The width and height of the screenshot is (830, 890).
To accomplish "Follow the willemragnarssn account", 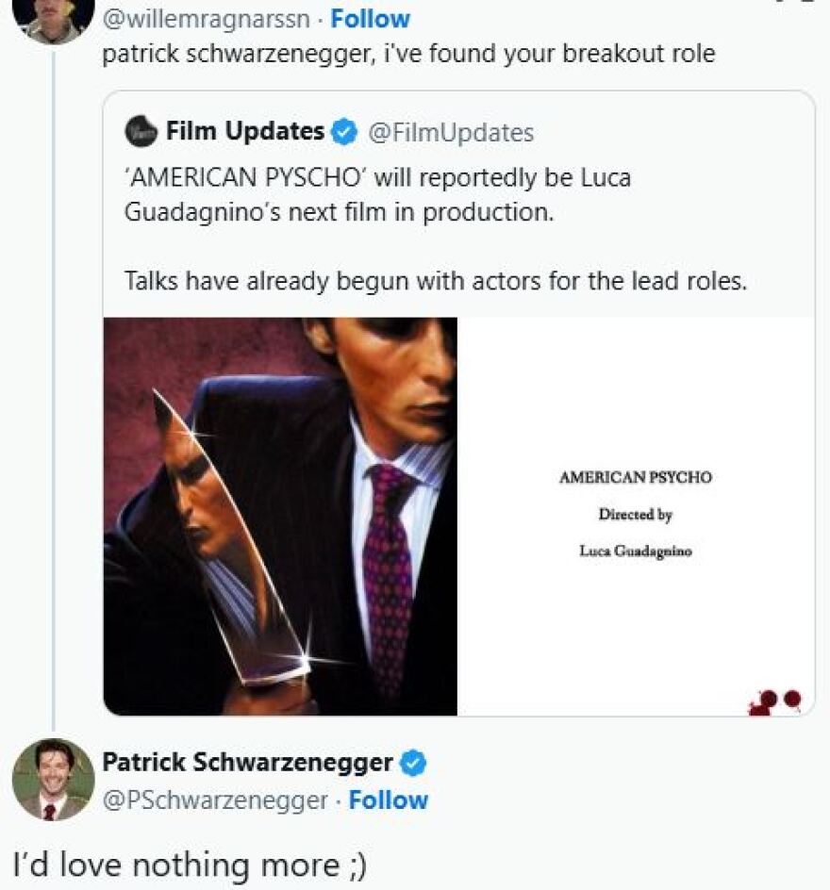I will tap(371, 19).
